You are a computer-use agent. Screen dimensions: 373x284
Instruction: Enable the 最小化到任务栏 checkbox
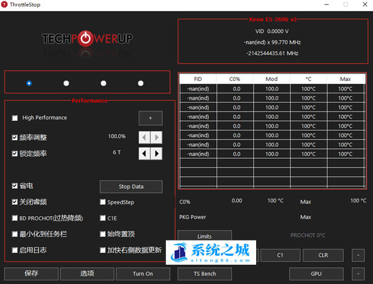[15, 234]
